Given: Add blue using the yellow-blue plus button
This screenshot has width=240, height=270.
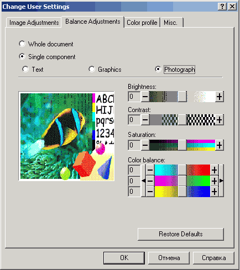Looking at the screenshot, I should pyautogui.click(x=214, y=192).
